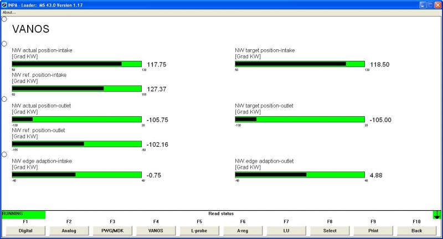The height and width of the screenshot is (239, 443).
Task: Click the Digital button under F1
Action: click(x=25, y=231)
